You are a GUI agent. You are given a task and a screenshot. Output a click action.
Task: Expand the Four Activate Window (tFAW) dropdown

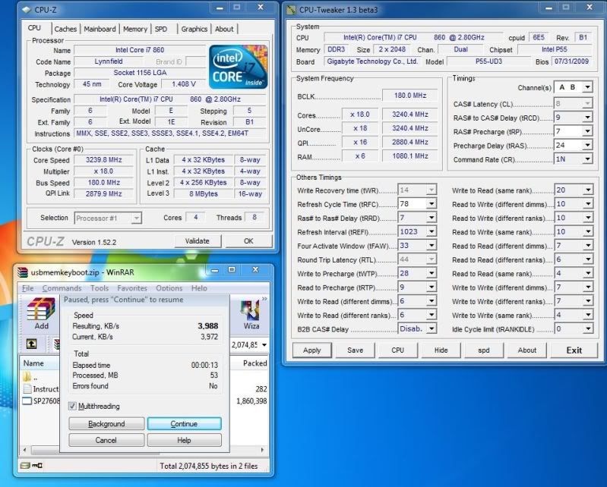(x=432, y=246)
